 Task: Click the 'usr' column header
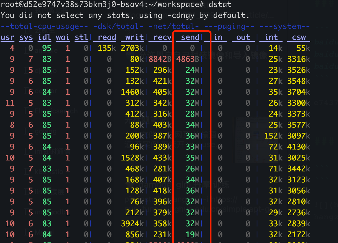coord(8,37)
